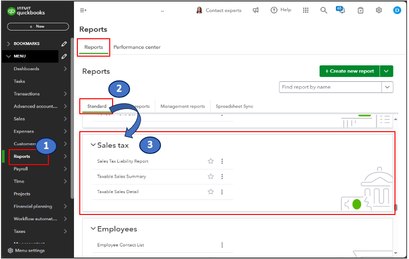Open Workflow automation in sidebar
This screenshot has height=259, width=409.
(x=35, y=219)
